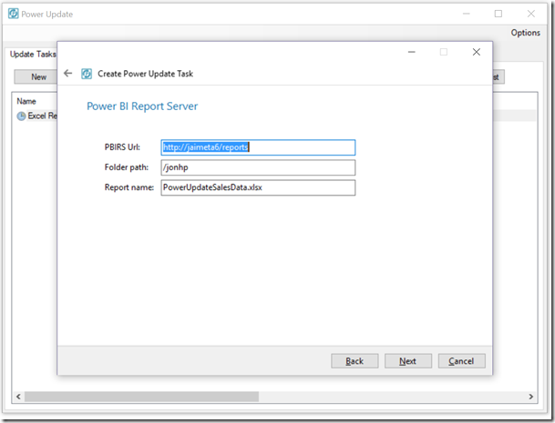Close the Create Power Update Task dialog

[x=477, y=52]
